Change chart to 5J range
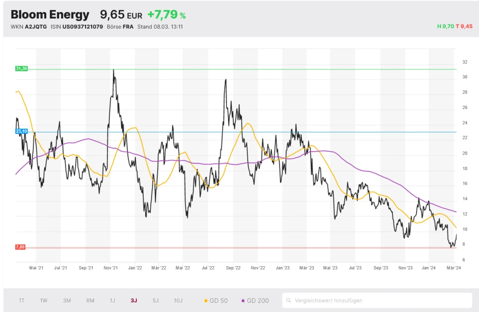479x312 pixels. tap(156, 301)
